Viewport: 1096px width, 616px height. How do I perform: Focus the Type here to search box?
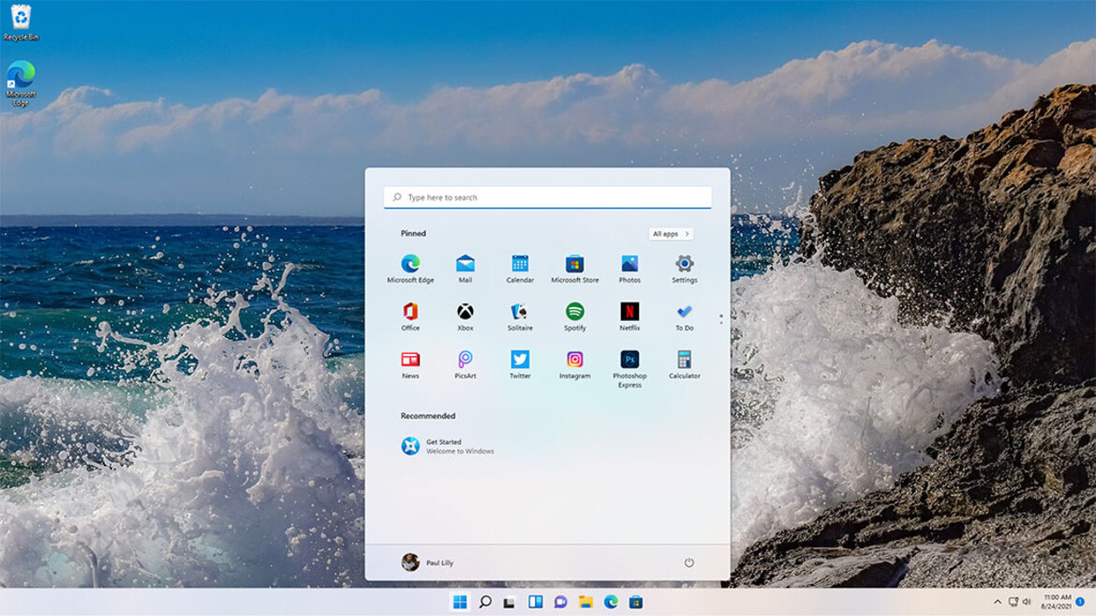coord(547,198)
